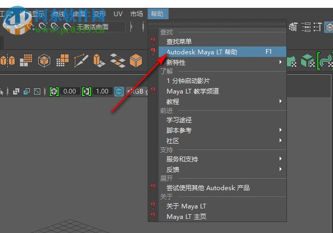Click the Smooth mesh shelf icon
Image resolution: width=333 pixels, height=233 pixels.
click(26, 61)
